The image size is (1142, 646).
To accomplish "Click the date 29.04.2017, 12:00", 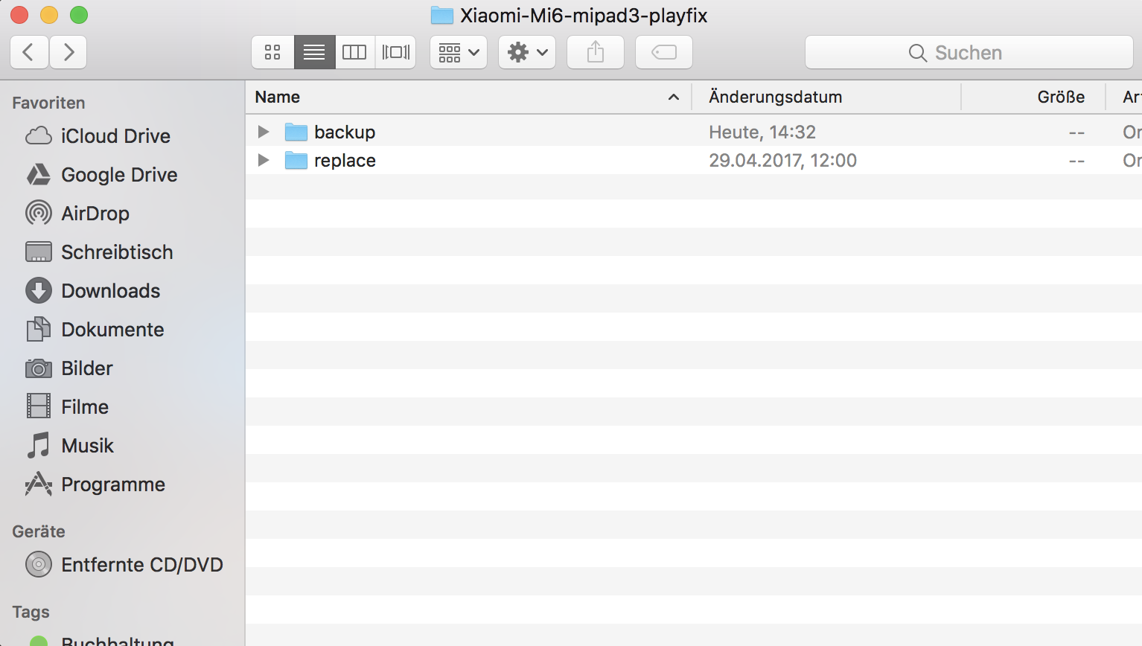I will click(782, 161).
